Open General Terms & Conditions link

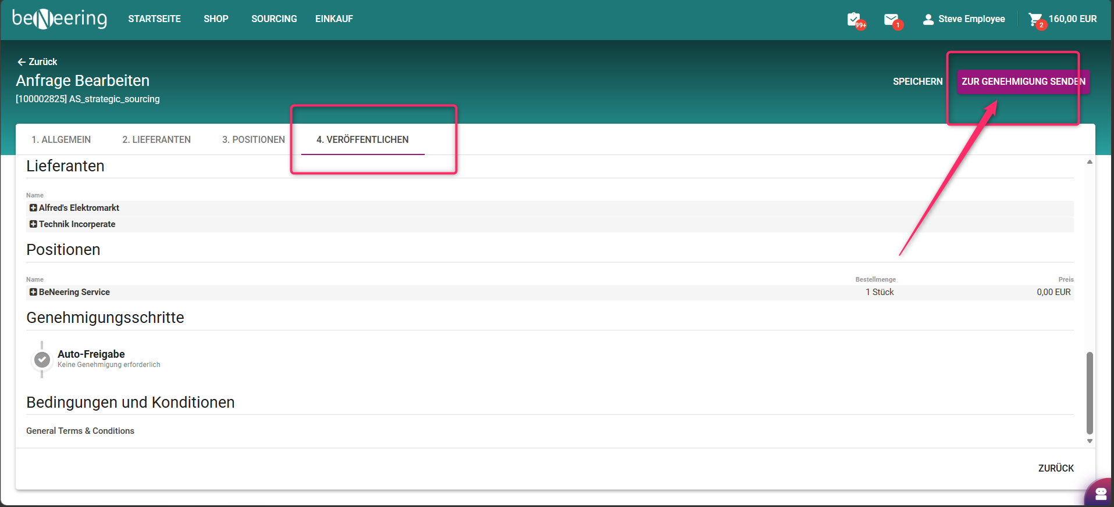80,431
